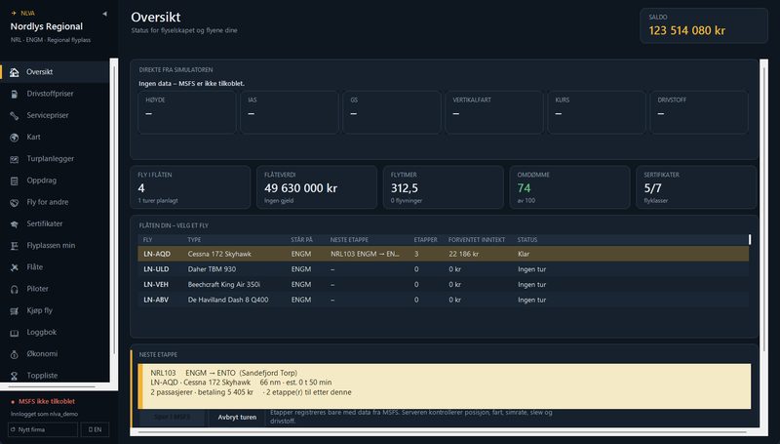780x444 pixels.
Task: Click the Drivstoff telemetry tile
Action: [699, 112]
